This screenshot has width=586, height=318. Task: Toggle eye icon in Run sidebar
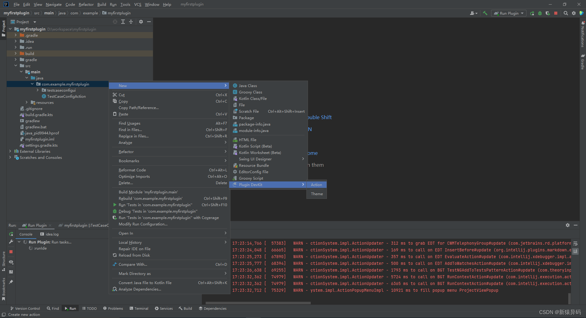[x=11, y=262]
